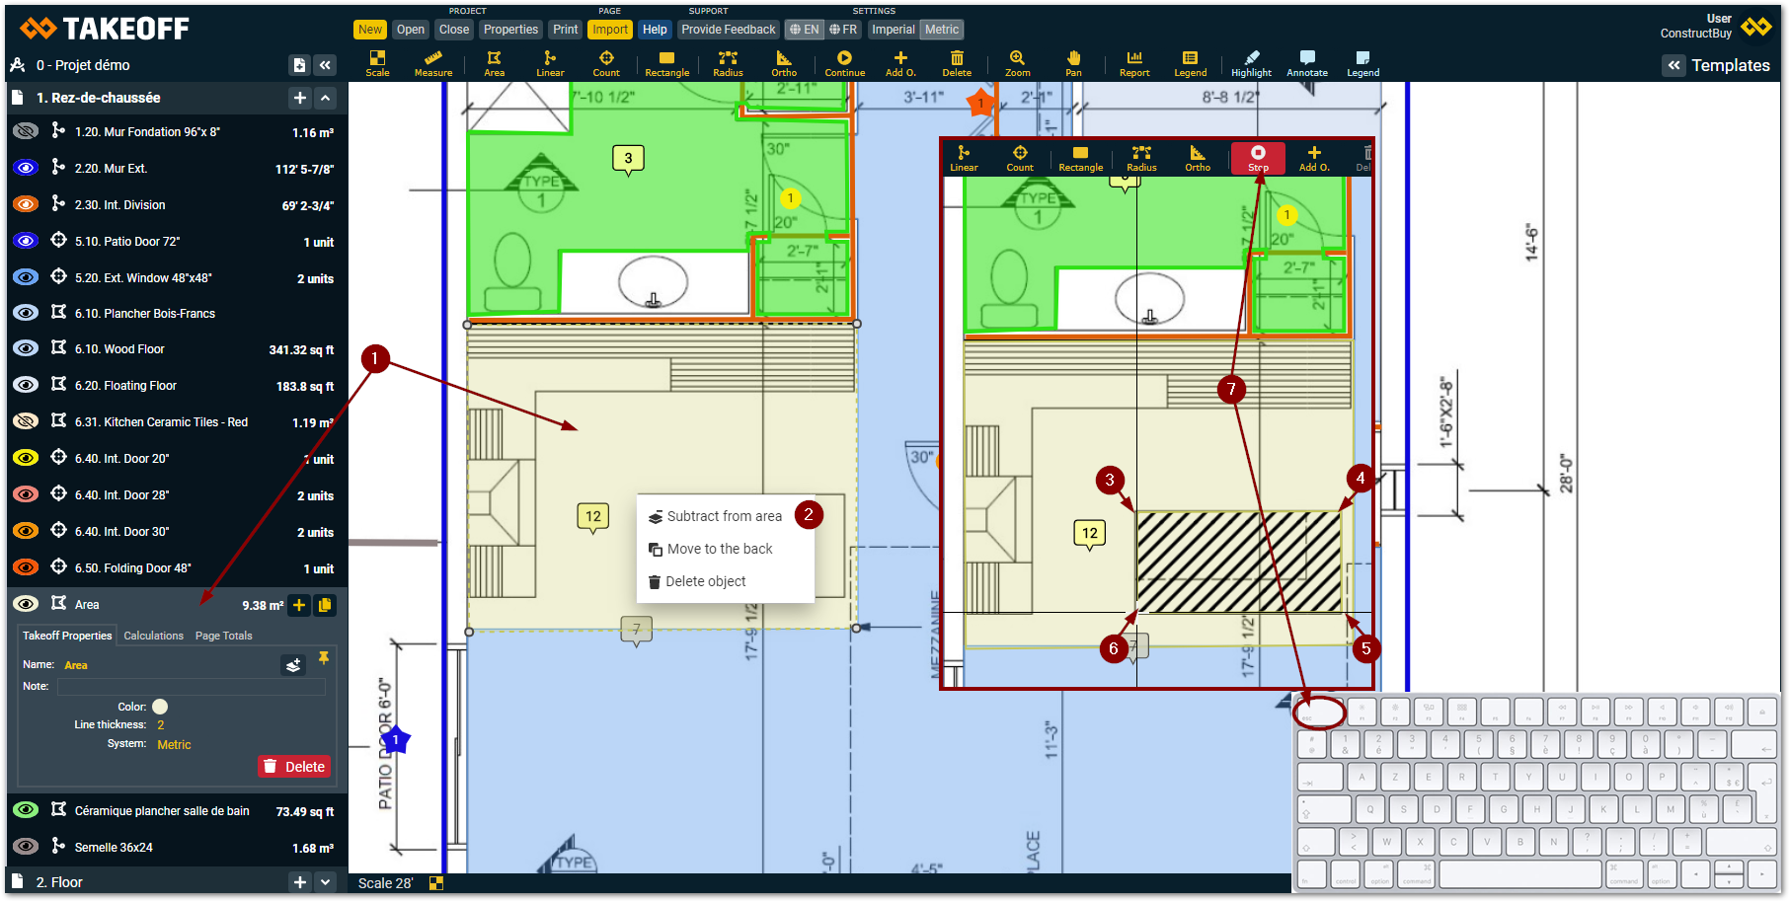1790x902 pixels.
Task: Toggle visibility of 2.20. Mur Ext.
Action: pos(26,168)
